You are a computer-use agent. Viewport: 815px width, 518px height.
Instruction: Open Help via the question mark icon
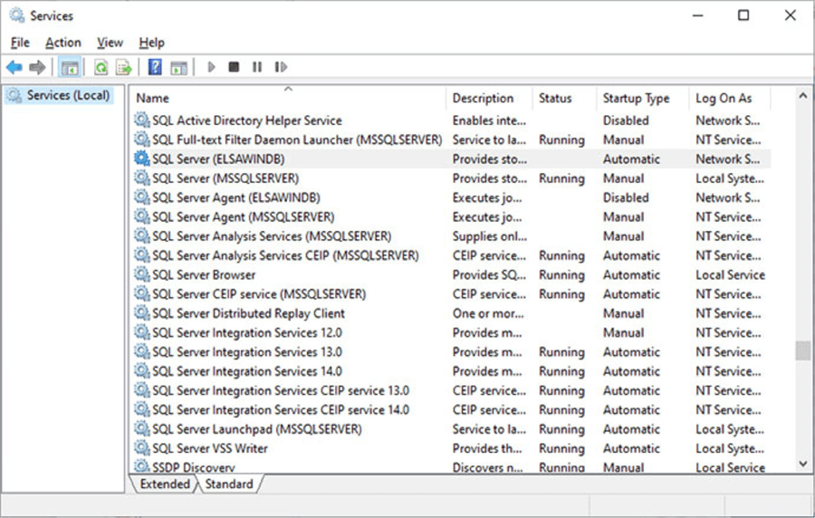click(155, 67)
